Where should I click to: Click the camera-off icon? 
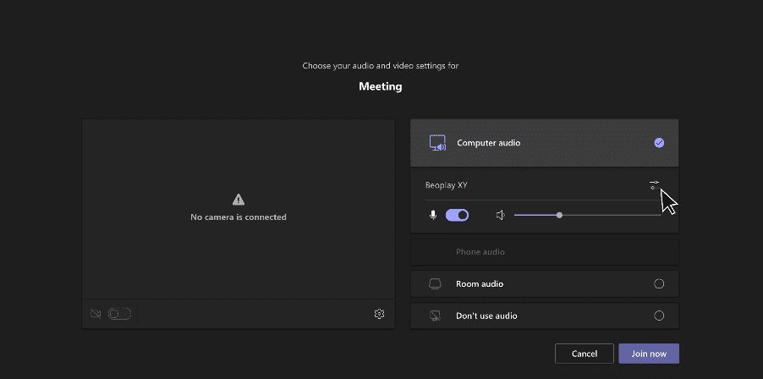[96, 314]
